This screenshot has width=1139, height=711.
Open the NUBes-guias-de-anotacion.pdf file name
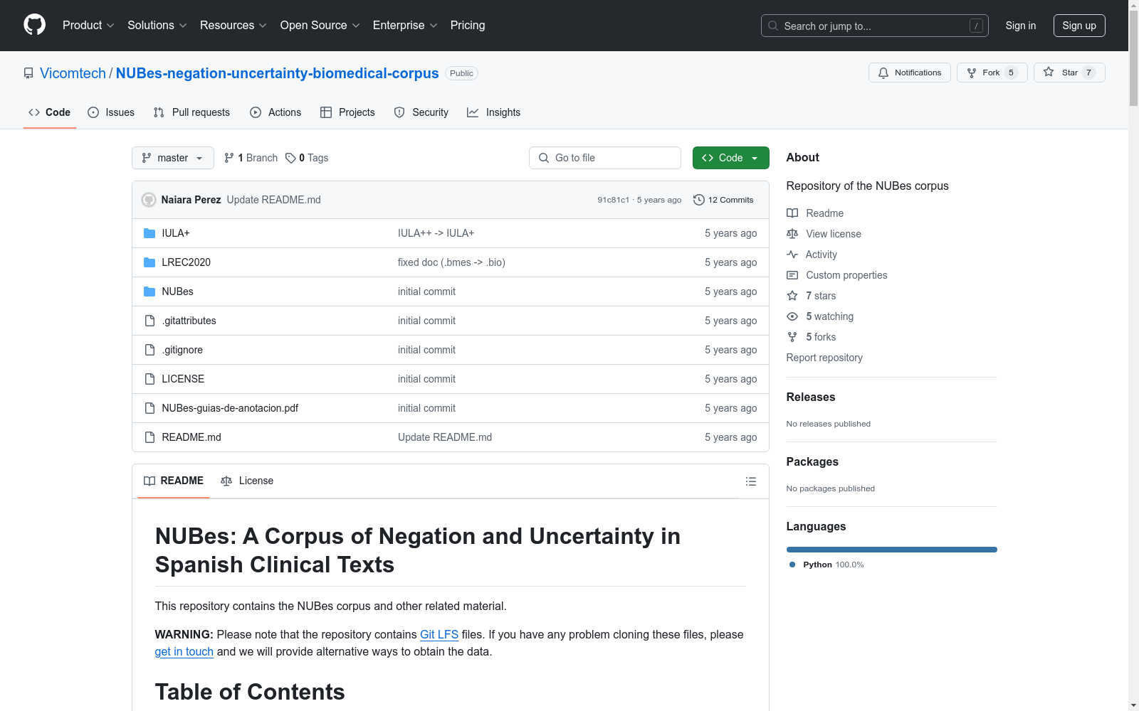230,408
